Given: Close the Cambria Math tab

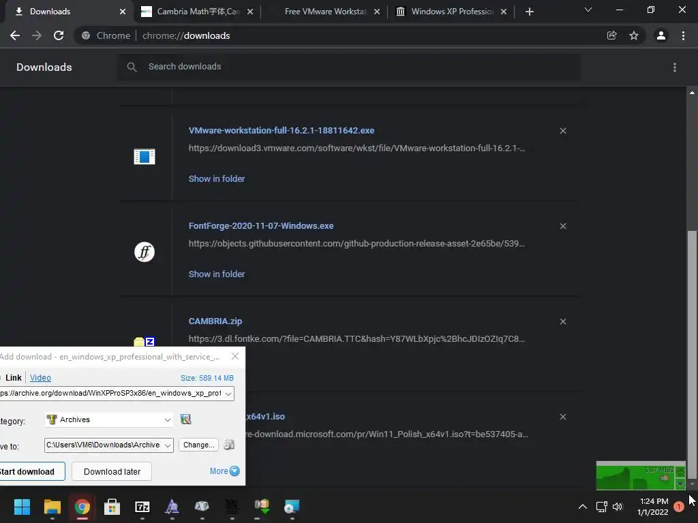Looking at the screenshot, I should 250,12.
